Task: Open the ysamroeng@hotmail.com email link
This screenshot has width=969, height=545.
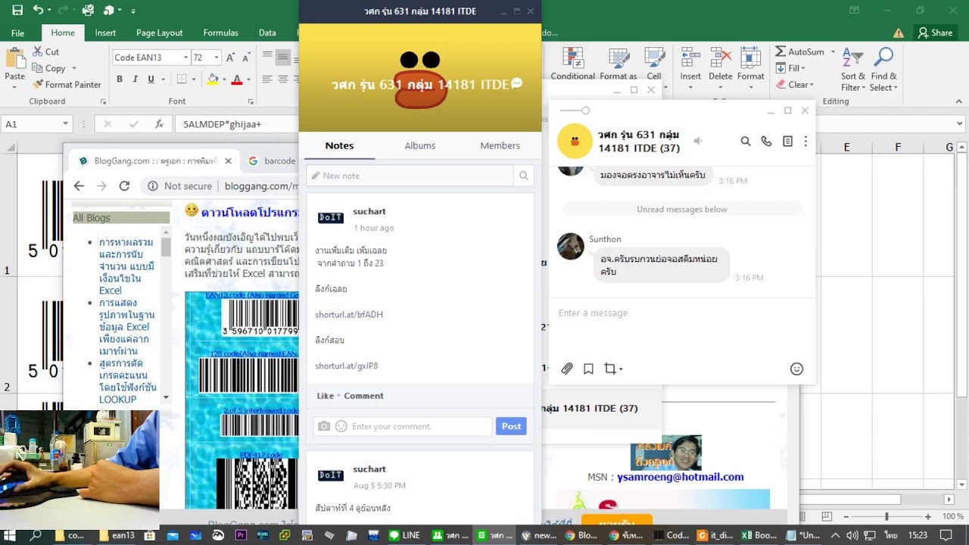Action: 680,477
